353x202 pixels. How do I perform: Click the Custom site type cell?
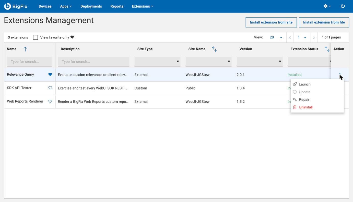click(141, 88)
